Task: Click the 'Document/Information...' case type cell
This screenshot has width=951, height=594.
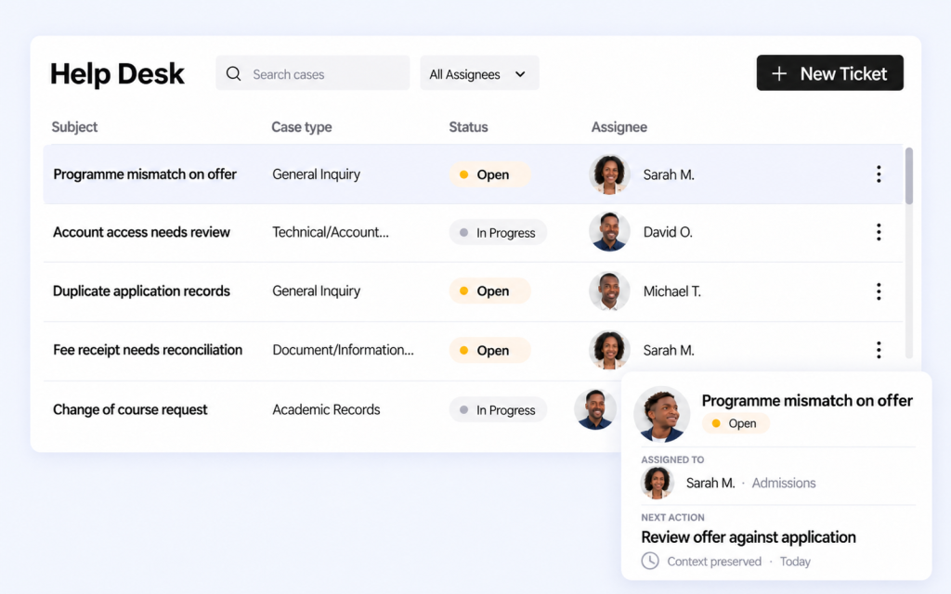Action: pos(344,350)
